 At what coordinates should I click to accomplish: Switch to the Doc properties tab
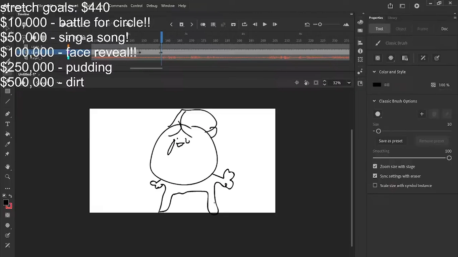click(444, 29)
